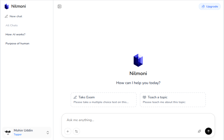Click the sparkle enhance prompt icon

coord(200,131)
